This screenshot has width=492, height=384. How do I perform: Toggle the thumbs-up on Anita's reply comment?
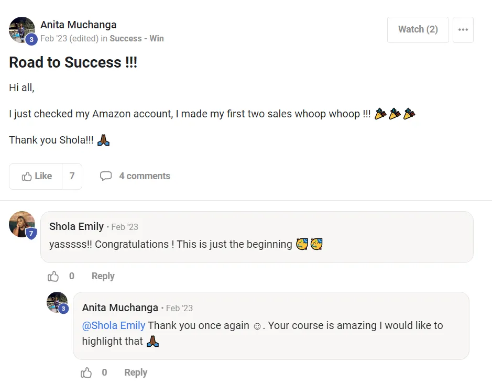pyautogui.click(x=86, y=372)
